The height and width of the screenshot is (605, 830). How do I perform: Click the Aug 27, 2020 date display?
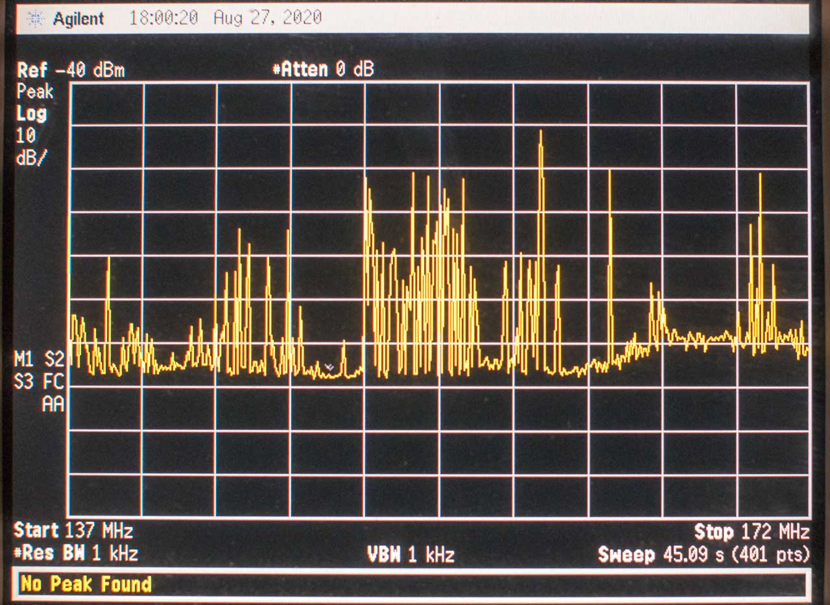[x=267, y=18]
